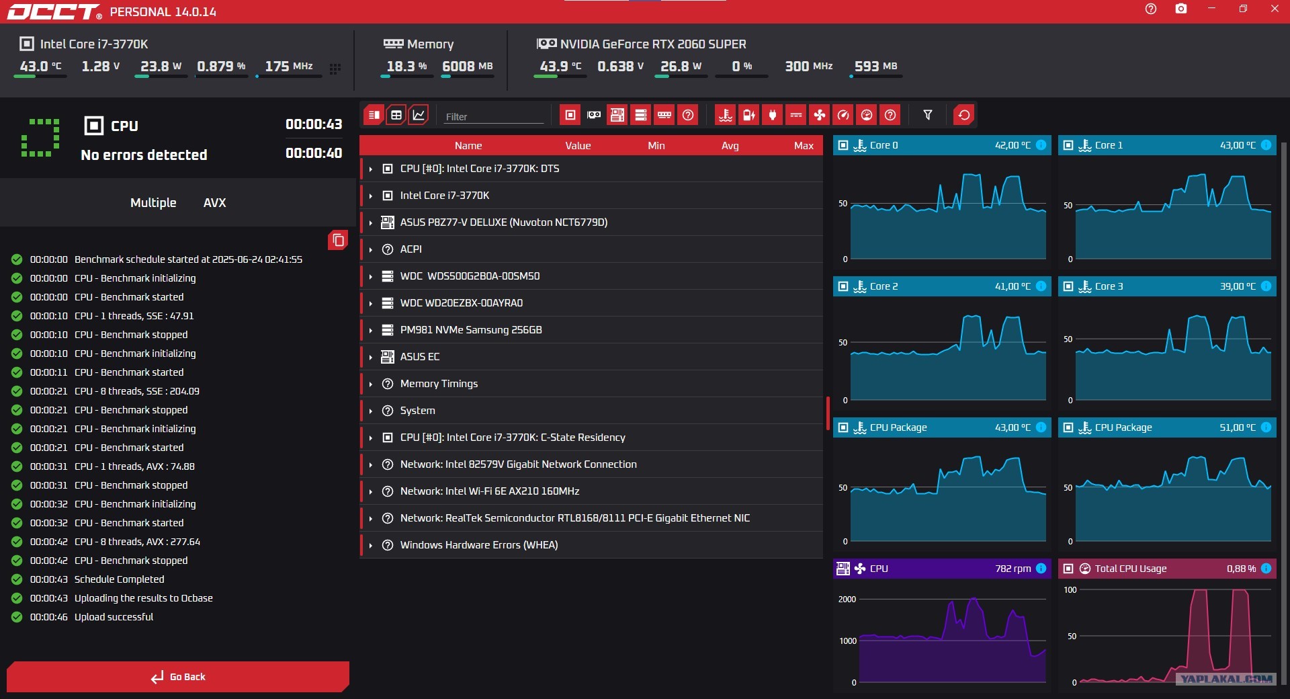Image resolution: width=1290 pixels, height=699 pixels.
Task: Expand the RealTek RTL8168/8111 network row
Action: click(x=370, y=518)
